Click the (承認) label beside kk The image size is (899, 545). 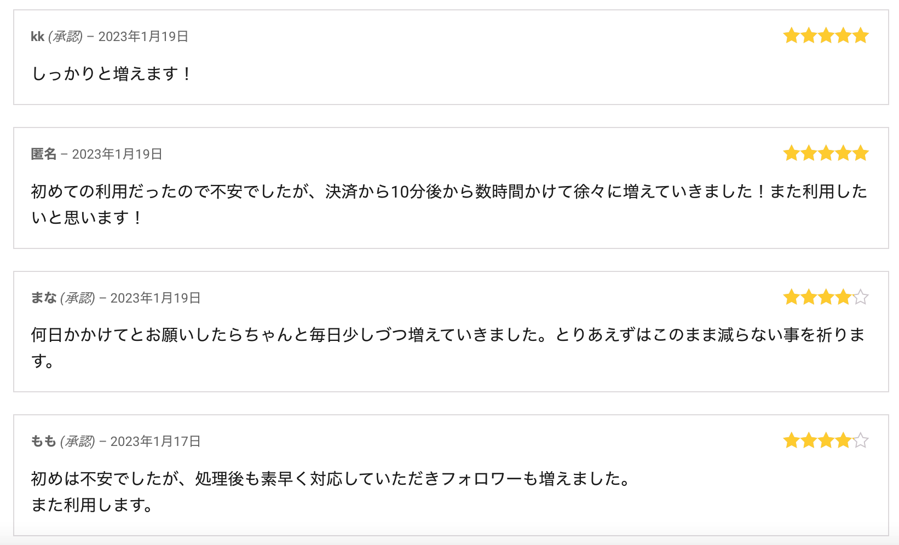coord(66,37)
